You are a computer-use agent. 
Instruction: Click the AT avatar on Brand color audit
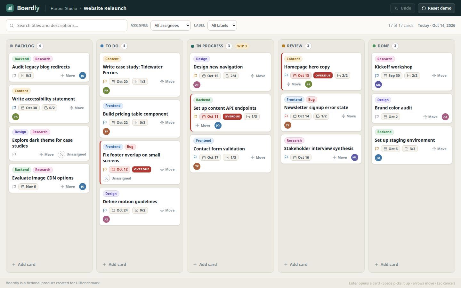(x=445, y=117)
